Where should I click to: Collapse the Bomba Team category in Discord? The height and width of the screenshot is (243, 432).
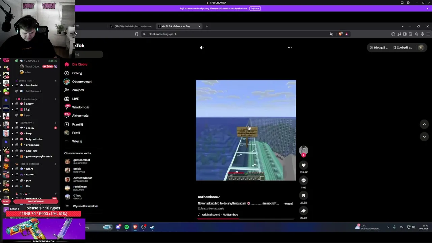25,81
